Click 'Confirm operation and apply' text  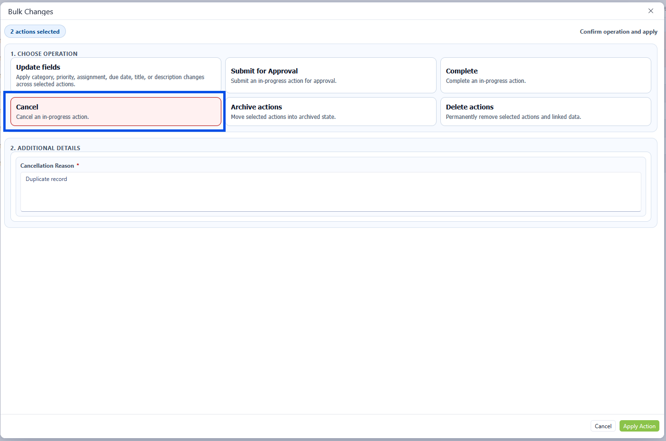618,32
